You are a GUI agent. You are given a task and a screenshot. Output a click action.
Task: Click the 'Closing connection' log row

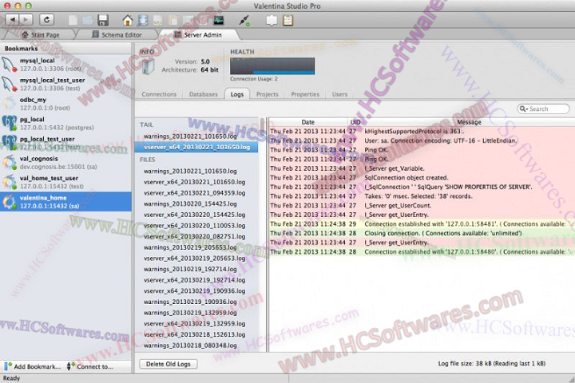click(x=422, y=233)
